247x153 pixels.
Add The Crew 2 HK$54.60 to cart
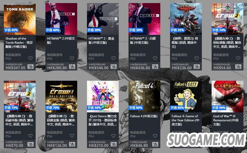(x=238, y=67)
